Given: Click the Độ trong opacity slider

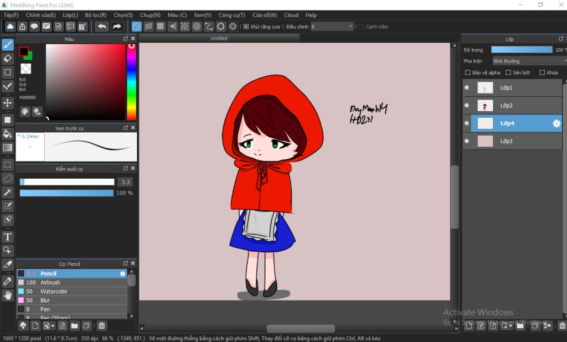Looking at the screenshot, I should (522, 50).
